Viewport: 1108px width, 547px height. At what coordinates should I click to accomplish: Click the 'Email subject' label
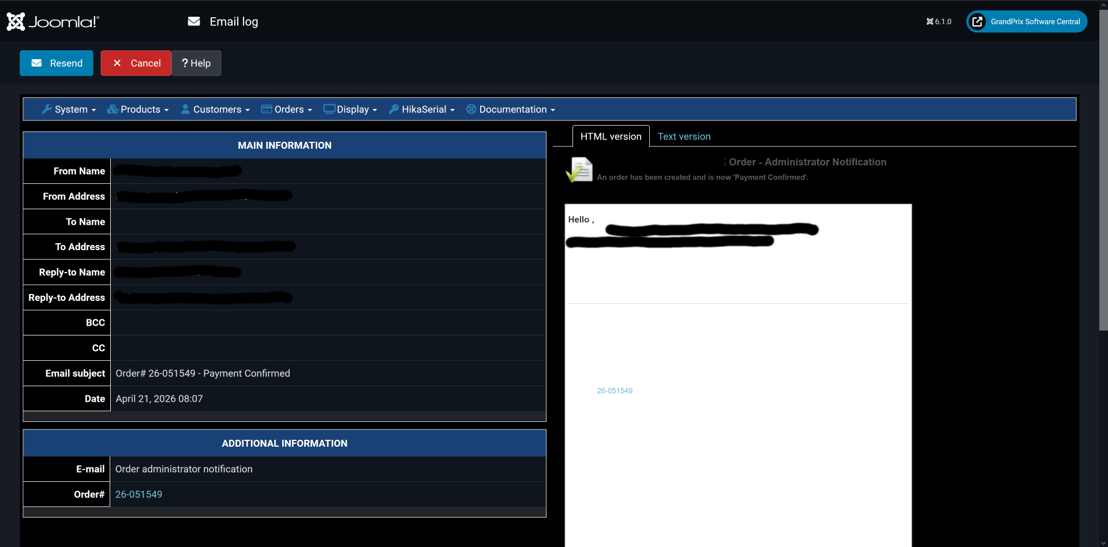point(76,374)
